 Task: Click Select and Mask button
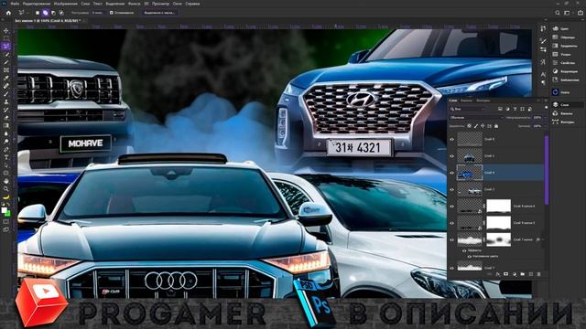point(159,13)
